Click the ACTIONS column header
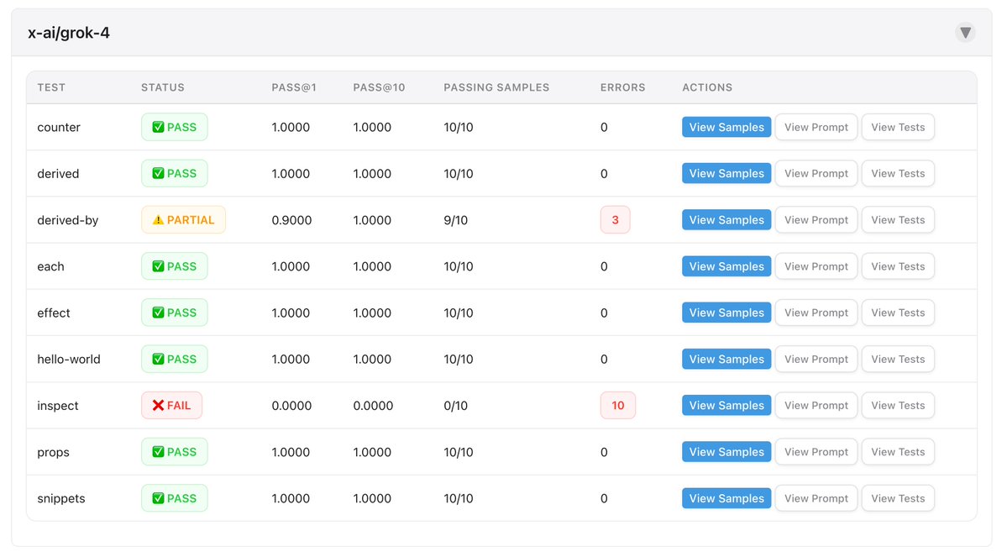 click(707, 87)
